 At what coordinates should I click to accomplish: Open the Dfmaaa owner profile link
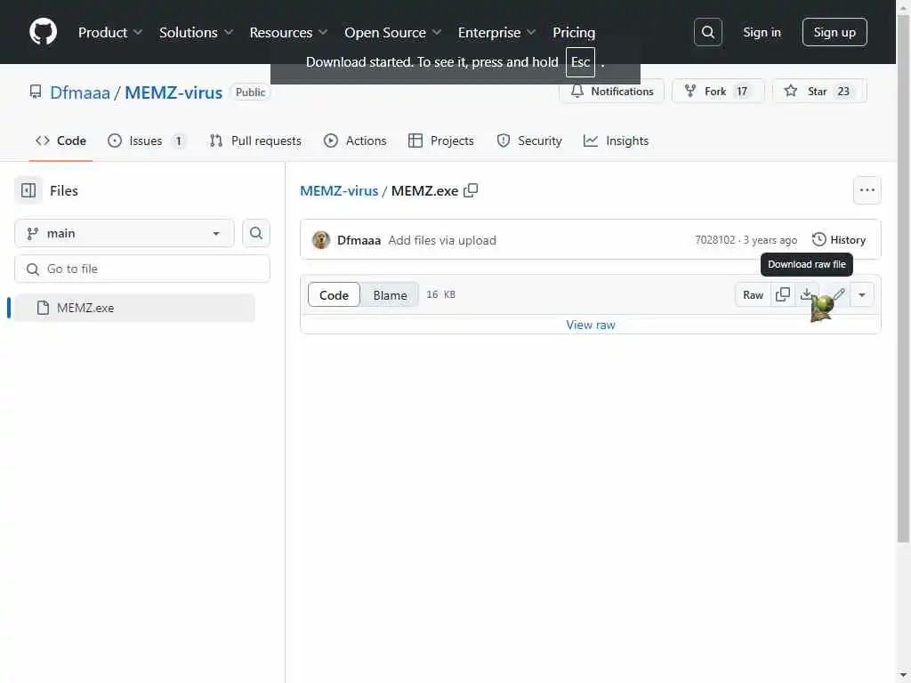80,92
